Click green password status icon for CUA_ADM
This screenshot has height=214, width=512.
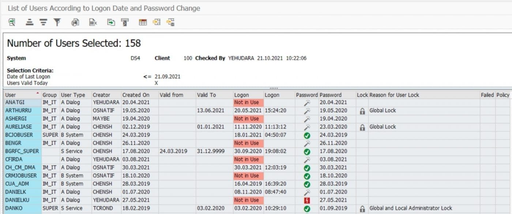coord(307,184)
